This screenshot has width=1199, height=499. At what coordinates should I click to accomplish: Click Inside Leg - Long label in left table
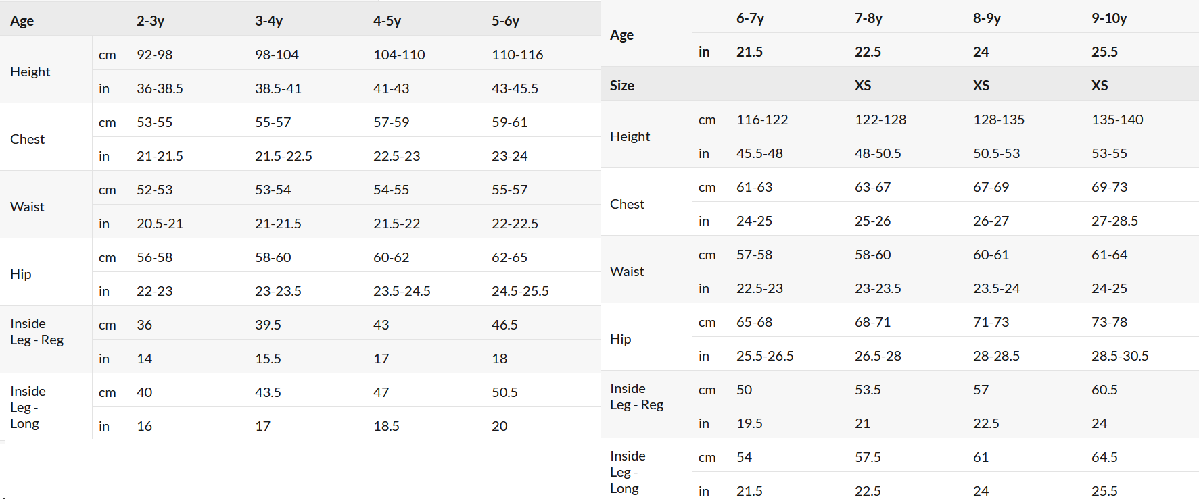28,407
